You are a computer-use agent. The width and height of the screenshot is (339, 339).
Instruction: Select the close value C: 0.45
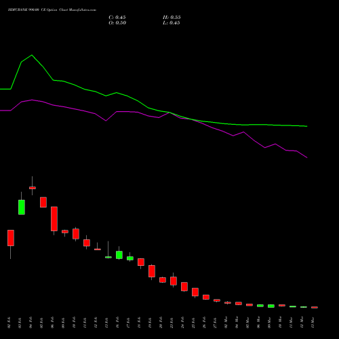pyautogui.click(x=117, y=18)
